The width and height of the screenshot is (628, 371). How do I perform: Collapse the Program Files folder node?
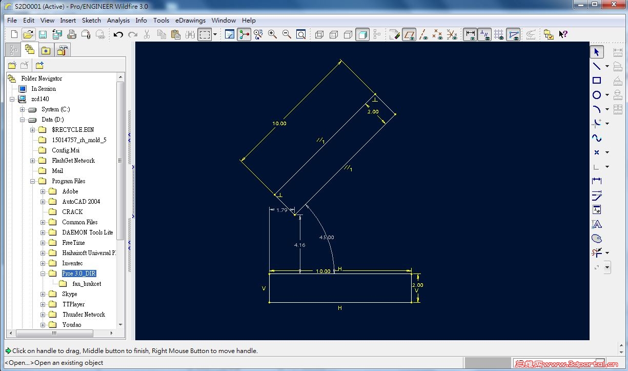[x=33, y=181]
